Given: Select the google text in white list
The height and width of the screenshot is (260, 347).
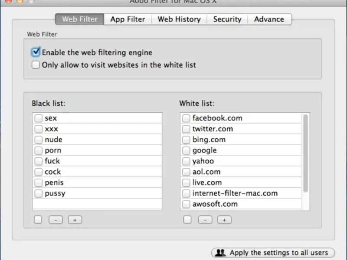Looking at the screenshot, I should (x=204, y=150).
